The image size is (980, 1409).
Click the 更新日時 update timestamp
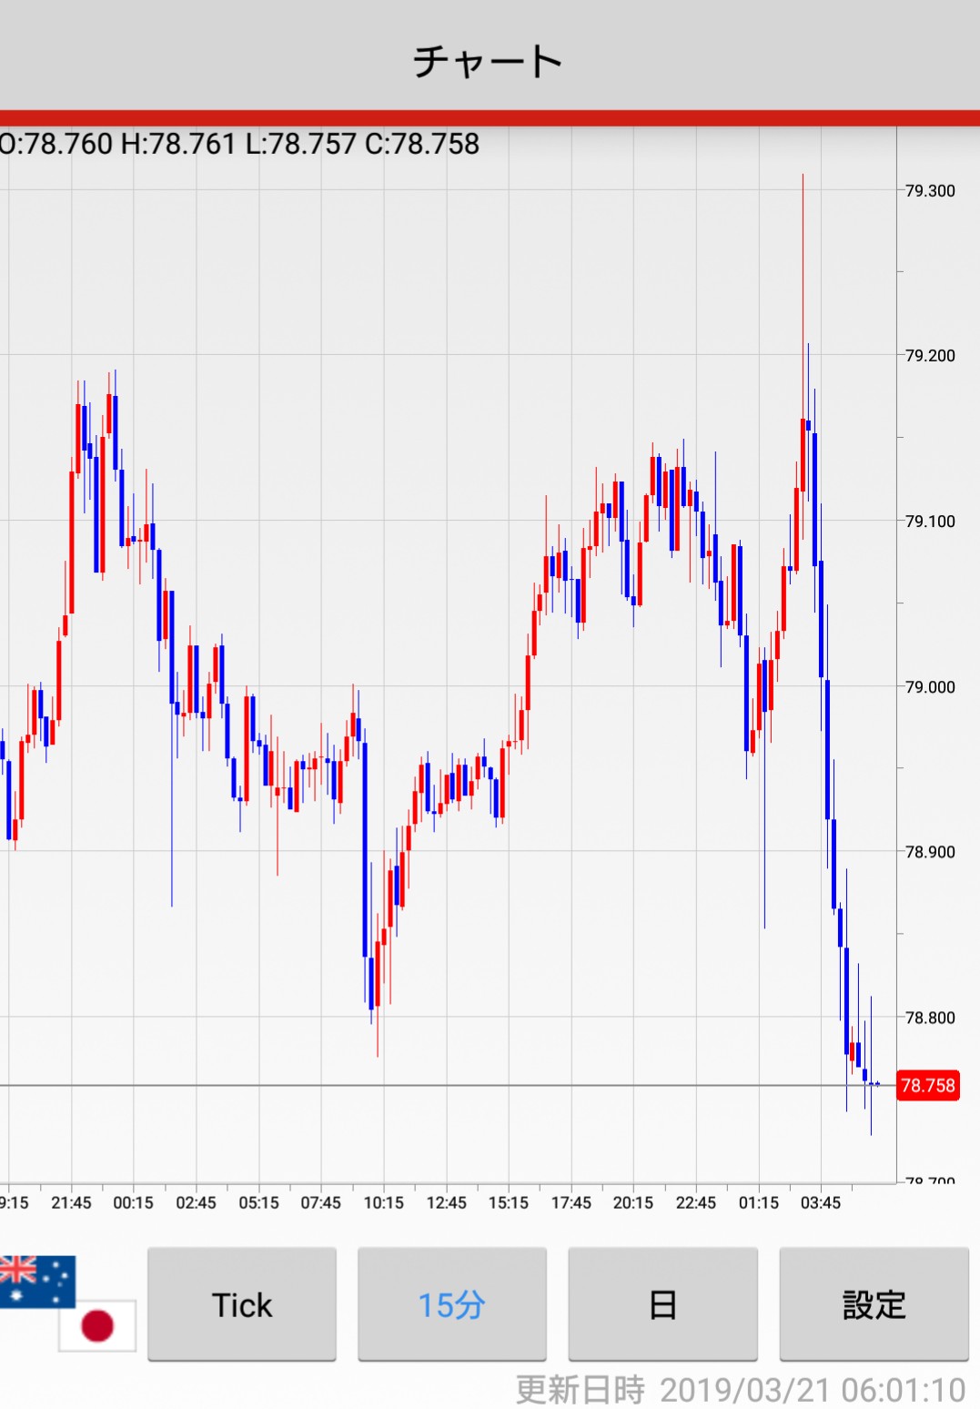pos(740,1390)
